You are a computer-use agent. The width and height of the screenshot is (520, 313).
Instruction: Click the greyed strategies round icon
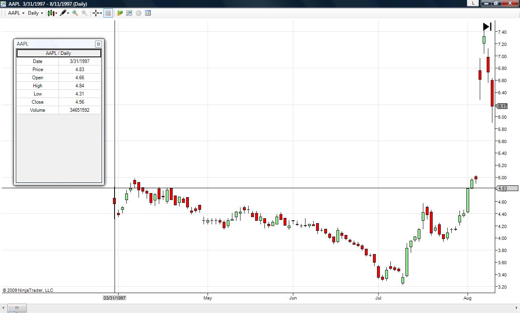139,13
